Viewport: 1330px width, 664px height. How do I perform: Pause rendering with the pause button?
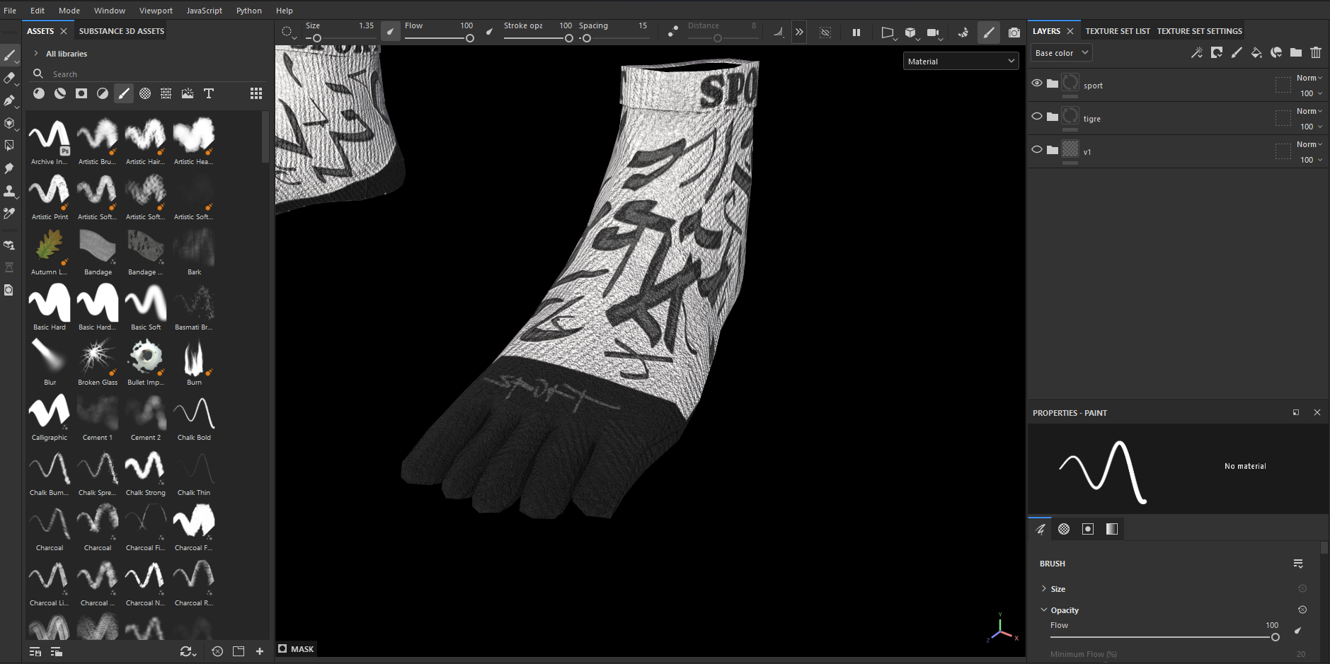[856, 33]
